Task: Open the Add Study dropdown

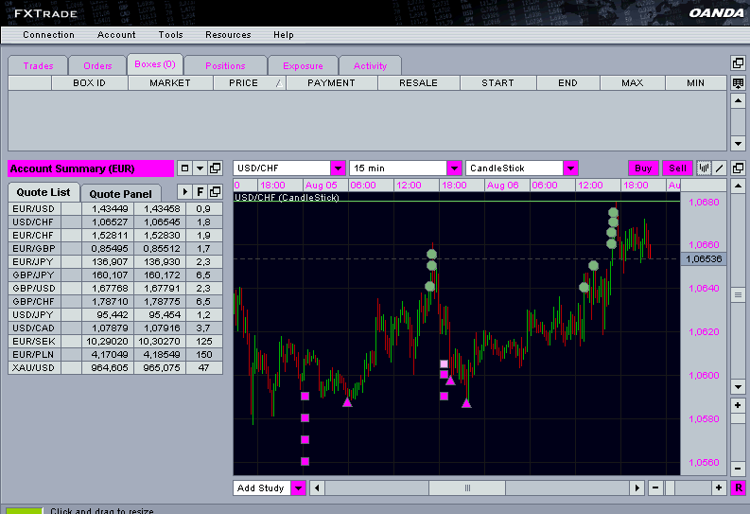Action: click(299, 488)
